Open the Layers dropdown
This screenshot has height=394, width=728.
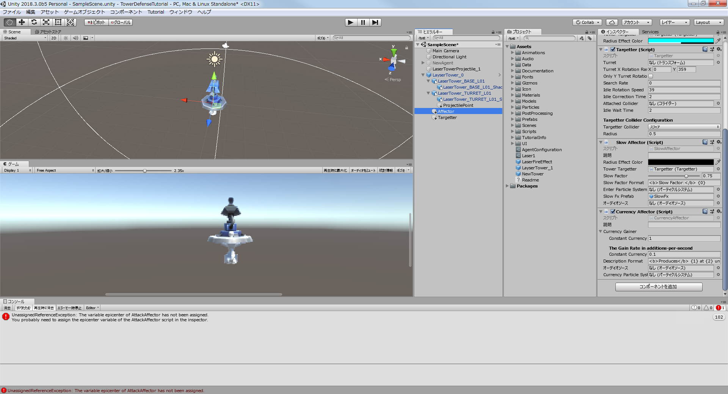tap(675, 22)
